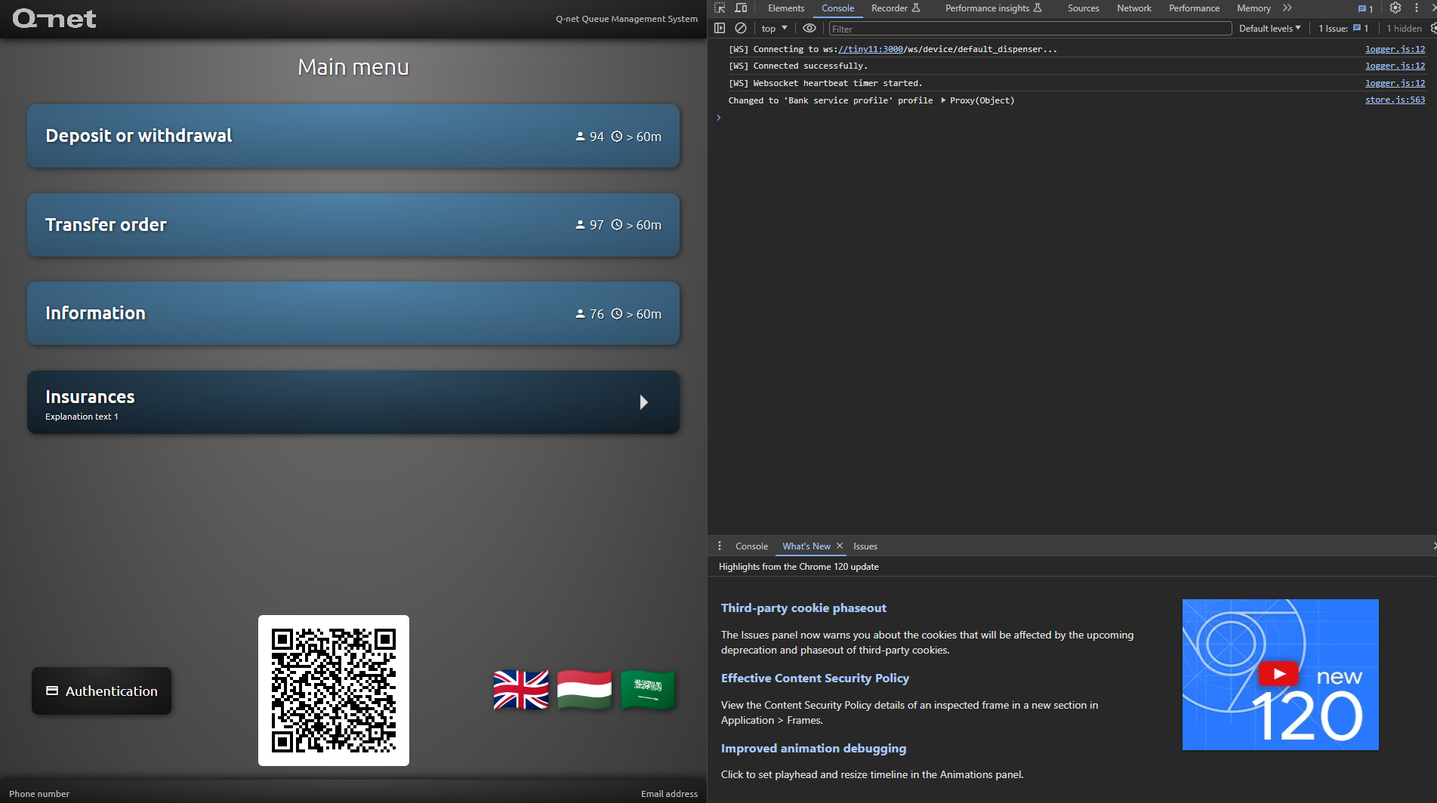
Task: Open the Authentication button
Action: 101,691
